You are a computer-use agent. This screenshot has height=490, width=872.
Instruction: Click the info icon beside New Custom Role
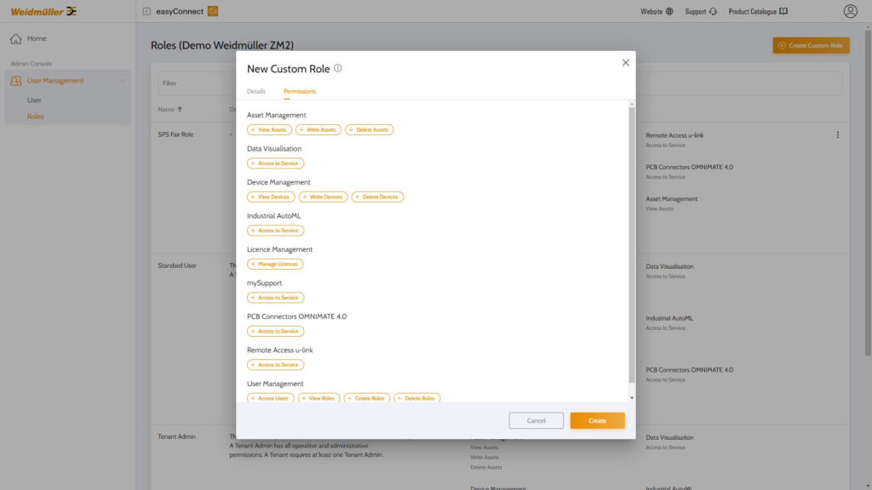click(338, 68)
